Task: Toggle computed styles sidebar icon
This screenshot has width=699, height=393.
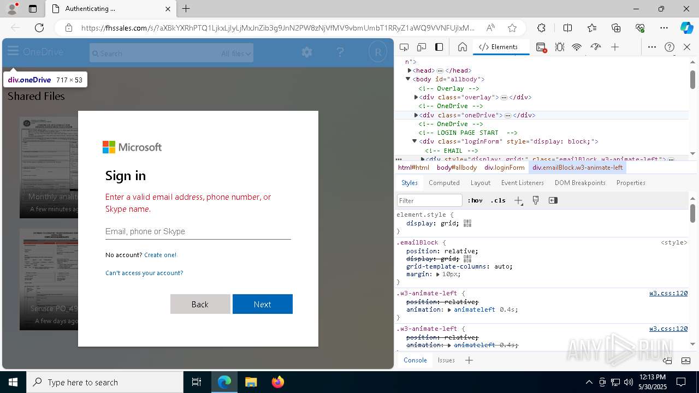Action: tap(553, 200)
